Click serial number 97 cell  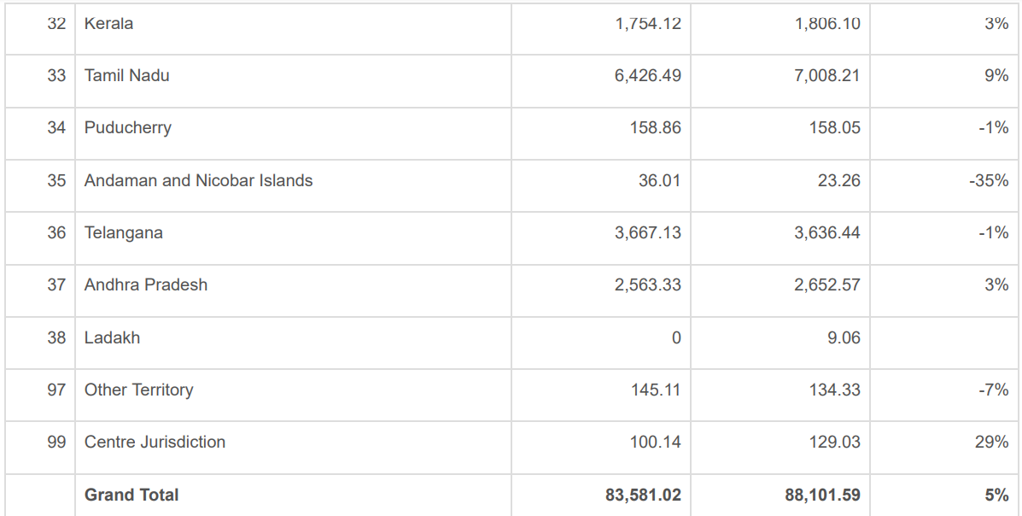click(x=56, y=390)
